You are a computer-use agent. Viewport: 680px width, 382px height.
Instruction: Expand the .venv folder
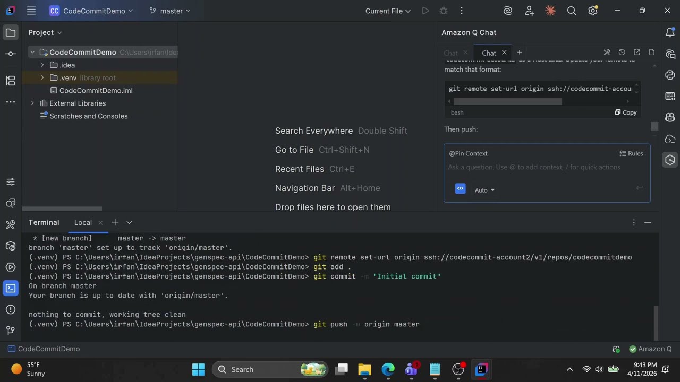coord(42,77)
